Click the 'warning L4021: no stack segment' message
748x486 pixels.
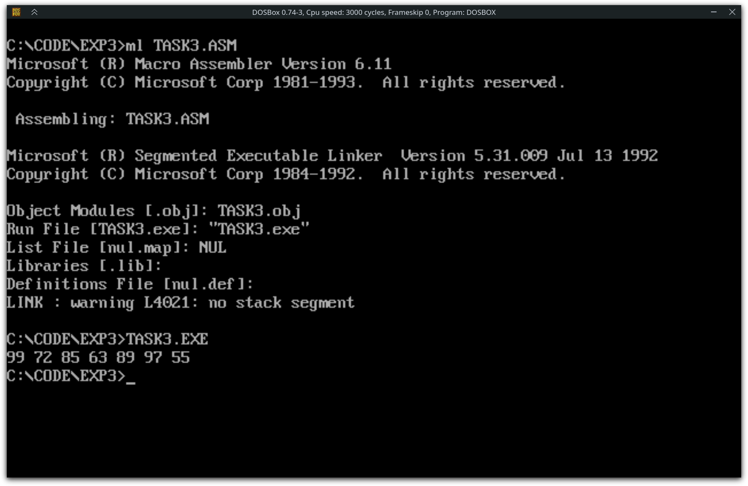212,303
